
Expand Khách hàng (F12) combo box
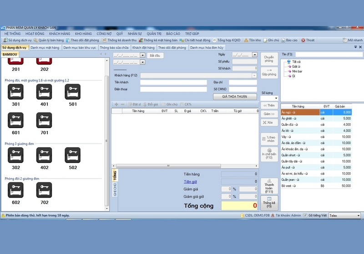pyautogui.click(x=254, y=75)
